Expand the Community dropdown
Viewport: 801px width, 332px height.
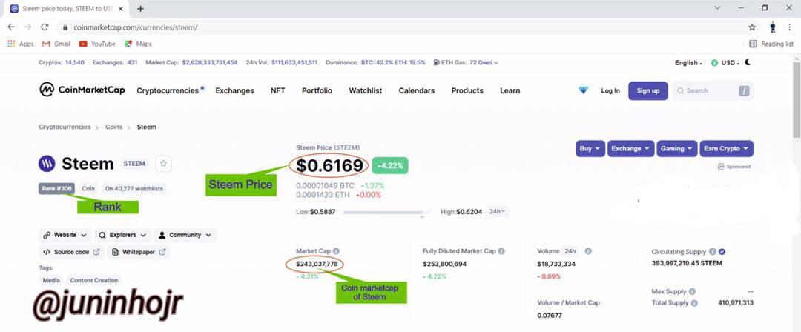(x=185, y=235)
